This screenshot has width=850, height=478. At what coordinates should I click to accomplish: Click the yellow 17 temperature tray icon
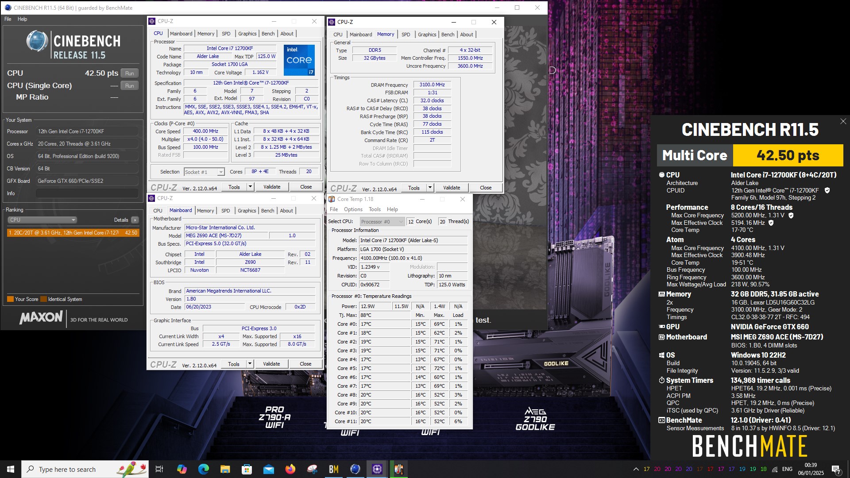pos(647,469)
